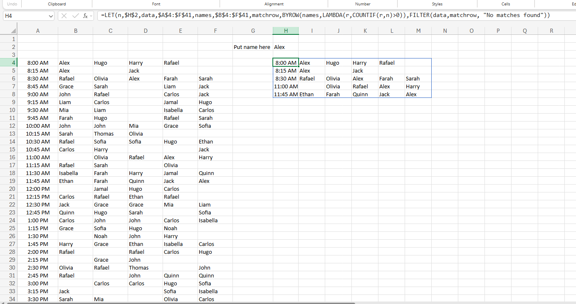
Task: Click the Font ribbon group label
Action: 156,4
